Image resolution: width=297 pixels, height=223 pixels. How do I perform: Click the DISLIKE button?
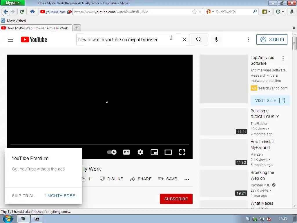click(111, 179)
